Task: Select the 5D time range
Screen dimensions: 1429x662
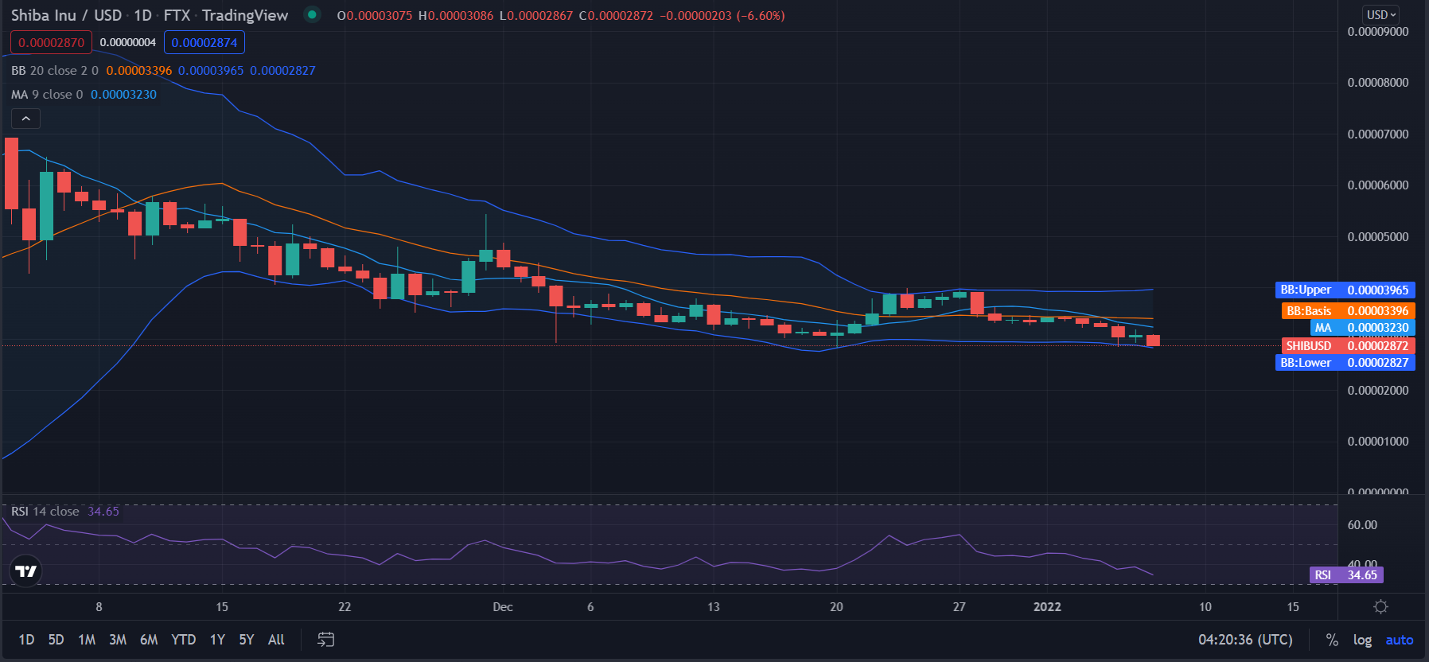Action: [56, 640]
